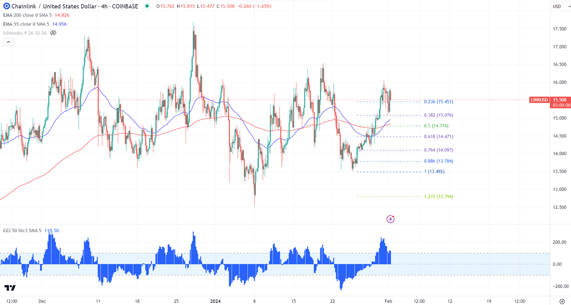
Task: Select the 0.236 (15.451) Fibonacci level
Action: (439, 102)
